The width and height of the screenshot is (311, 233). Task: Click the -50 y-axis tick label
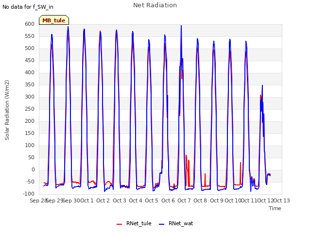[x=30, y=182]
